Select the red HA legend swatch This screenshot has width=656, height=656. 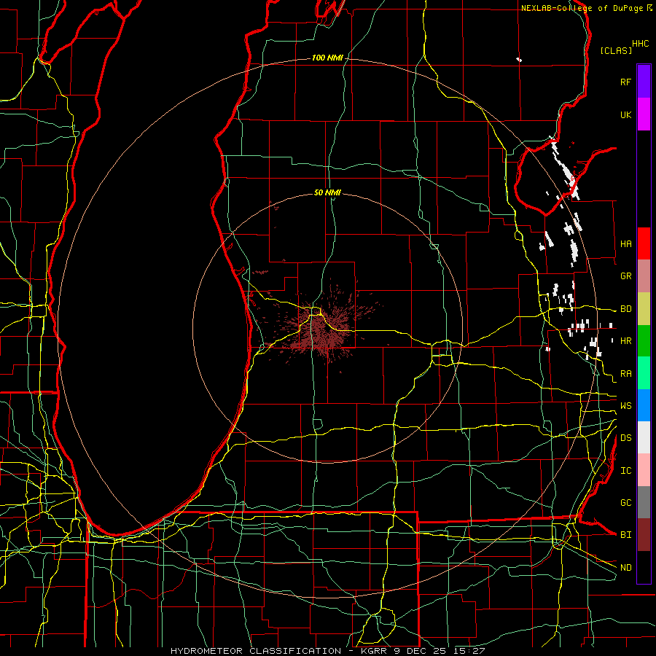tap(644, 243)
